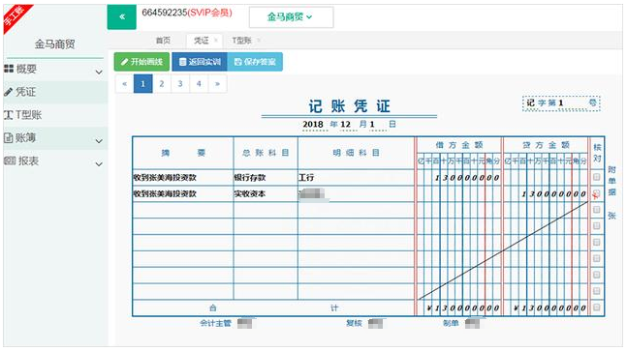Expand the 概要 chevron
This screenshot has height=351, width=627.
click(99, 73)
